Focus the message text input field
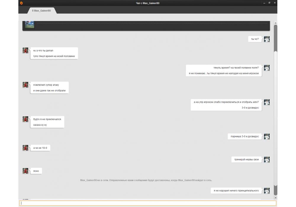Screen dimensions: 296x207 coord(148,203)
